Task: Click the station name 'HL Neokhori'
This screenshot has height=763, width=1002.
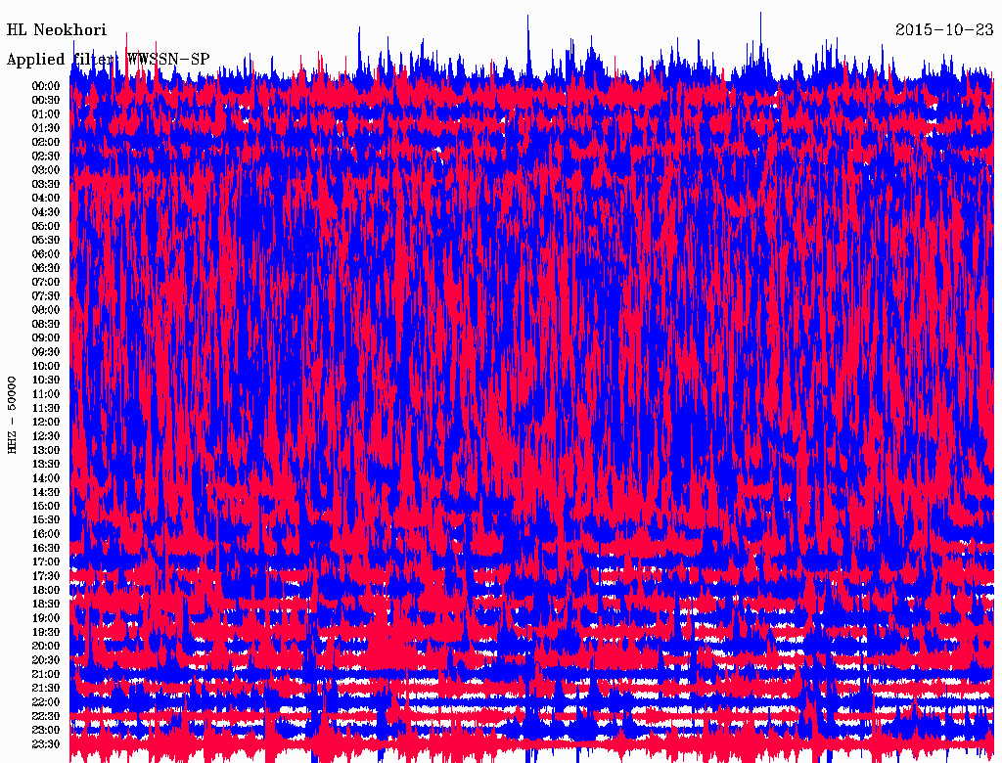Action: pyautogui.click(x=56, y=30)
